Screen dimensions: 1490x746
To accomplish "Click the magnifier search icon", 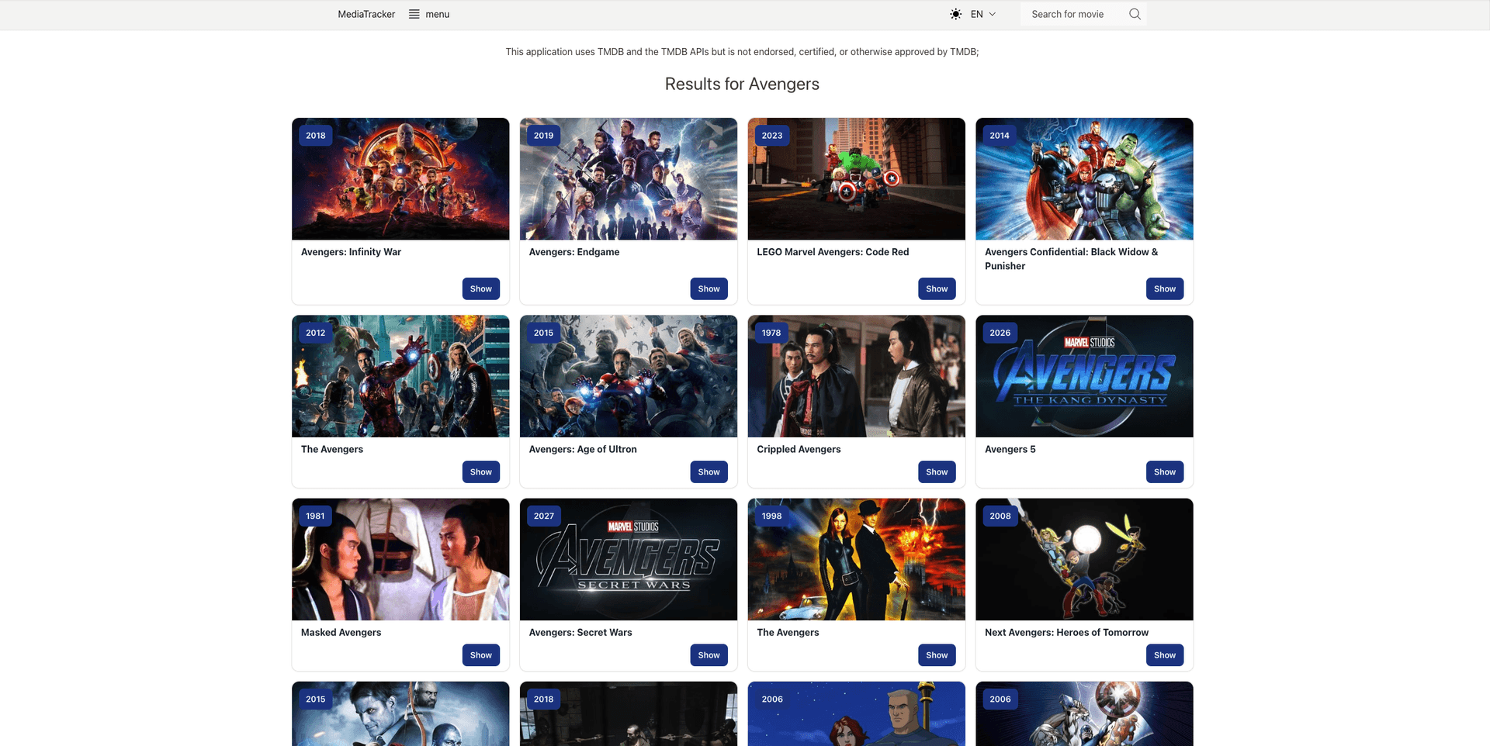I will [1135, 14].
